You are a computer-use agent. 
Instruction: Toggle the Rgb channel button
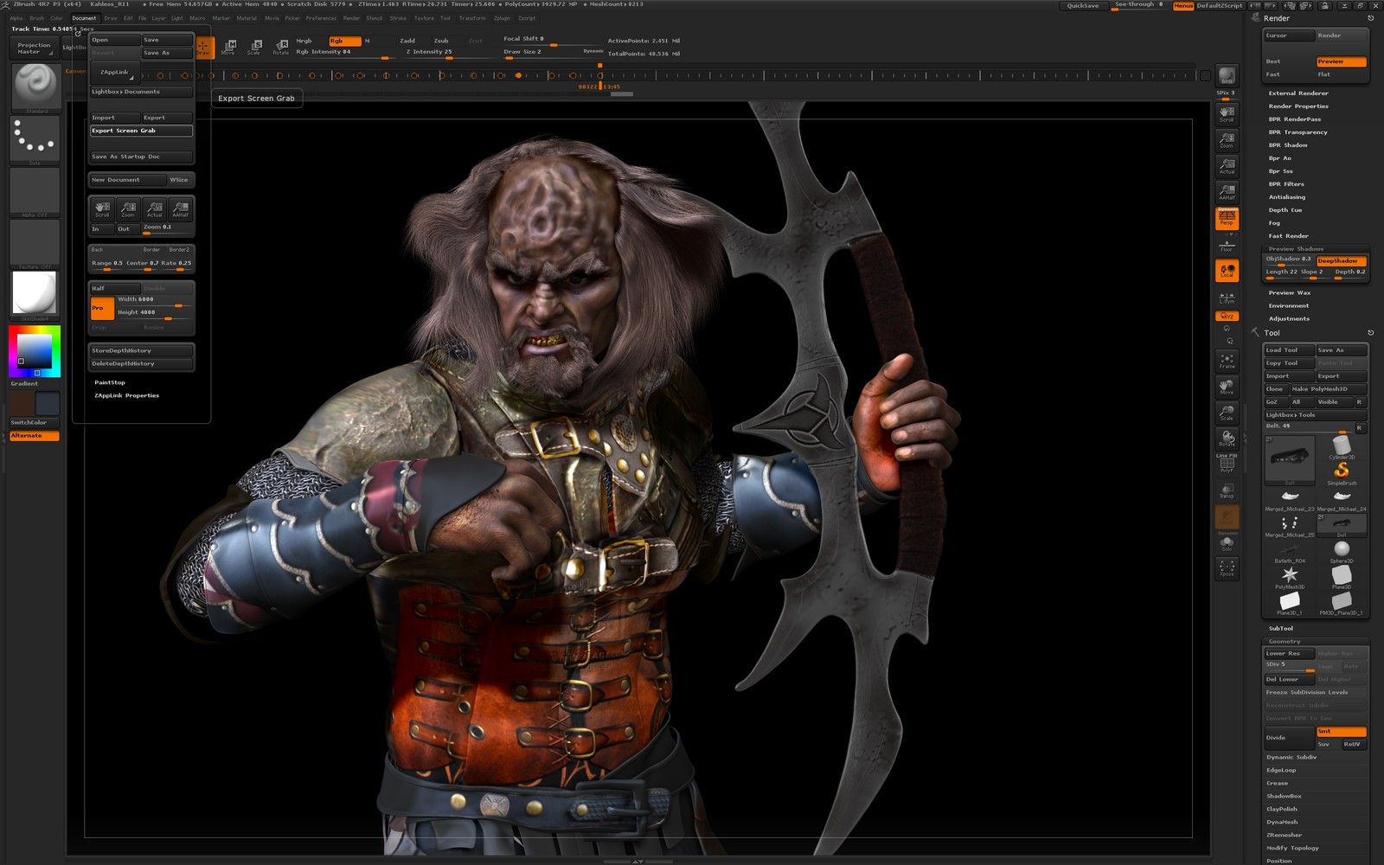[x=344, y=41]
